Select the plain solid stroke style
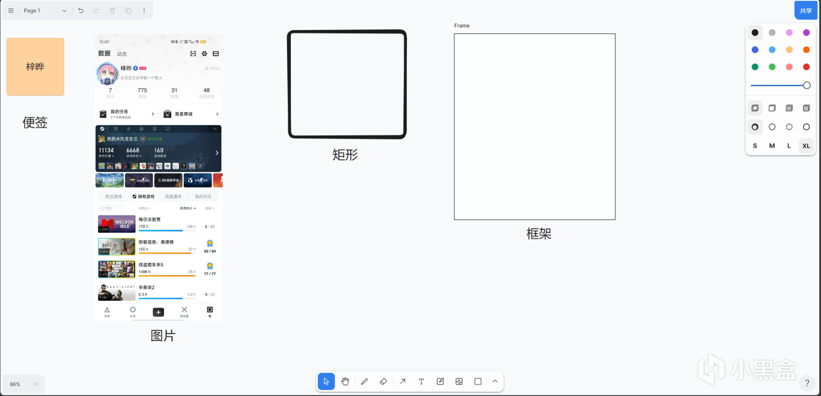Image resolution: width=821 pixels, height=396 pixels. pyautogui.click(x=806, y=127)
